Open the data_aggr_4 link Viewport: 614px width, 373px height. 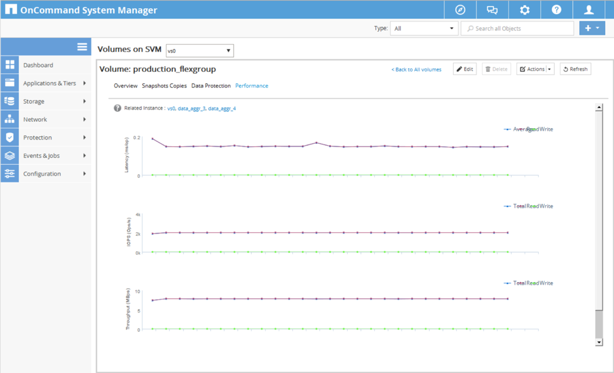222,109
